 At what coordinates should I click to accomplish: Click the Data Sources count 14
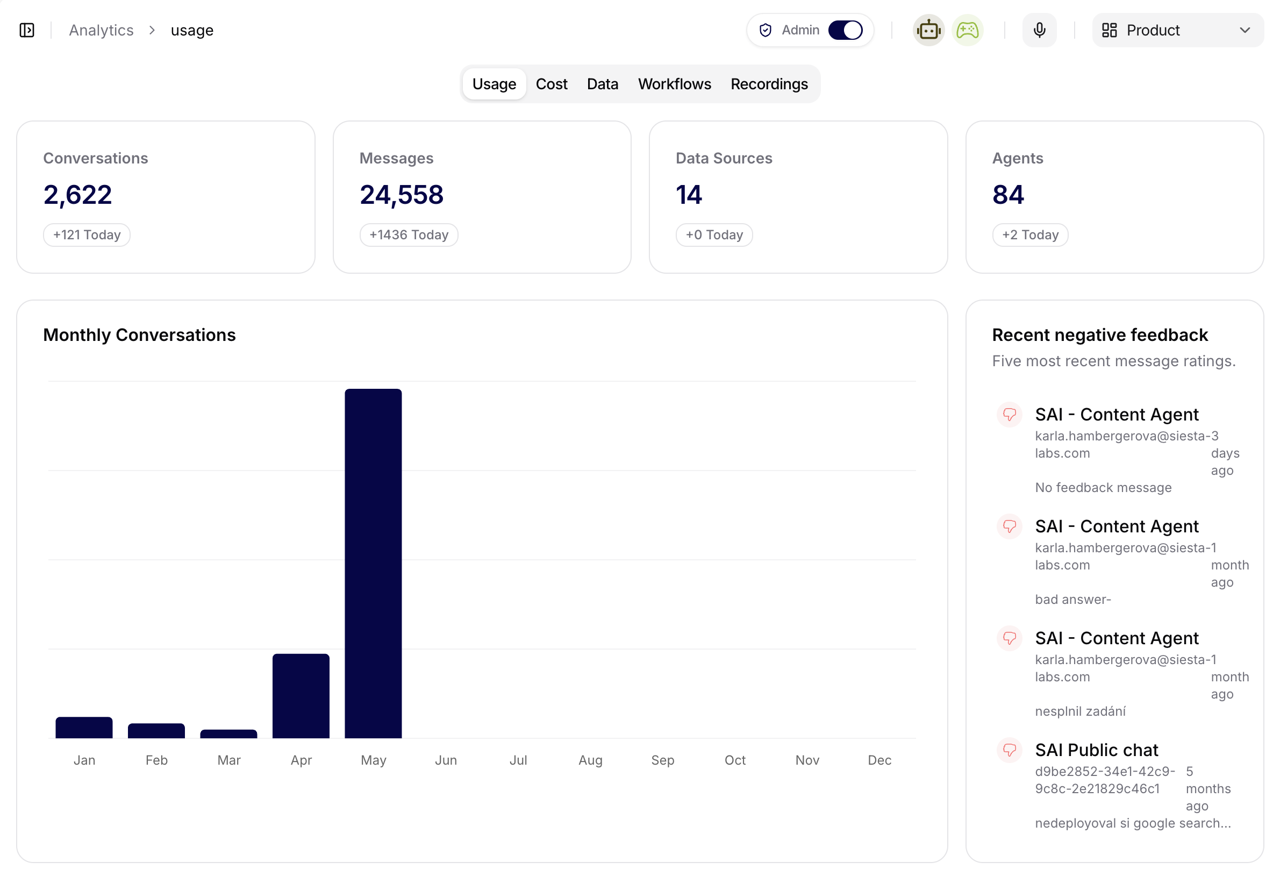coord(689,195)
